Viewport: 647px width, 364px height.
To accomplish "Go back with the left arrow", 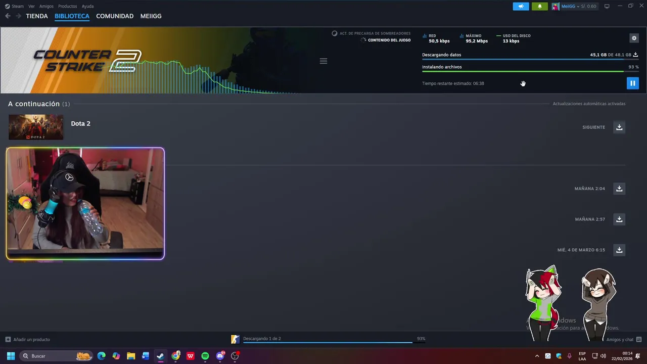I will click(x=8, y=16).
